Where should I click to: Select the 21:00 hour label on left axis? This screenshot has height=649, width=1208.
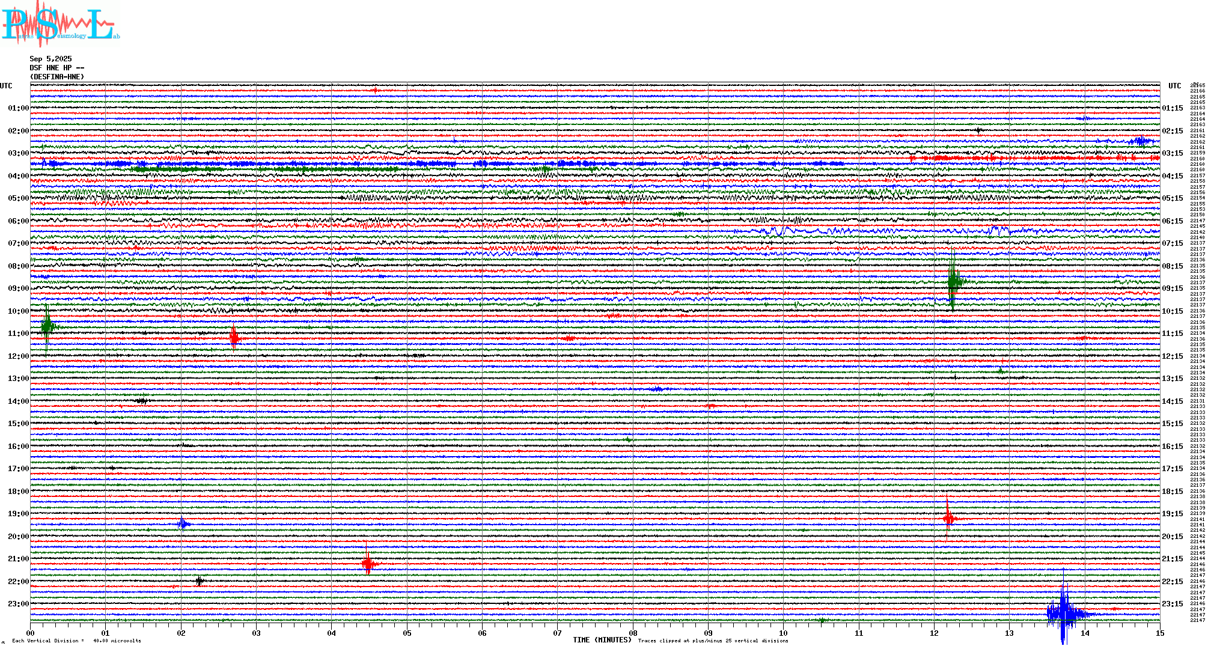click(18, 559)
